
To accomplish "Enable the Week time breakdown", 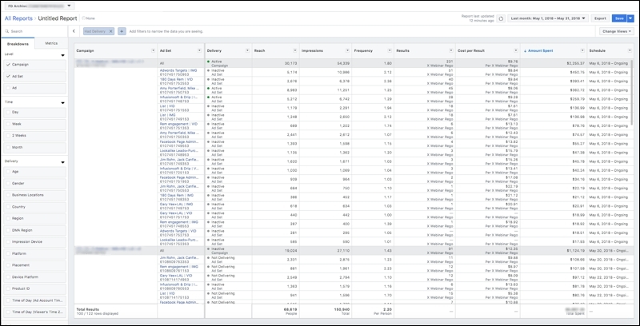I will (8, 124).
